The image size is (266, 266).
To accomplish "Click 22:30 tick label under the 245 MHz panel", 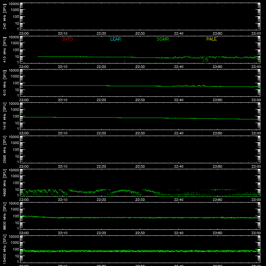I will [140, 34].
